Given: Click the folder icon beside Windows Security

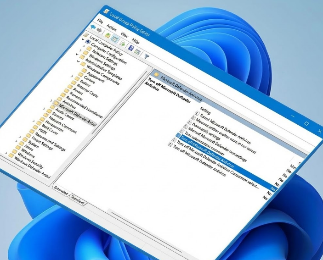Looking at the screenshot, I should pos(14,152).
